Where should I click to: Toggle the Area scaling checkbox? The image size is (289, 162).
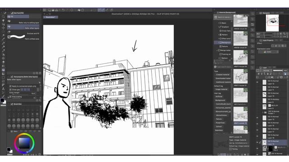point(10,97)
